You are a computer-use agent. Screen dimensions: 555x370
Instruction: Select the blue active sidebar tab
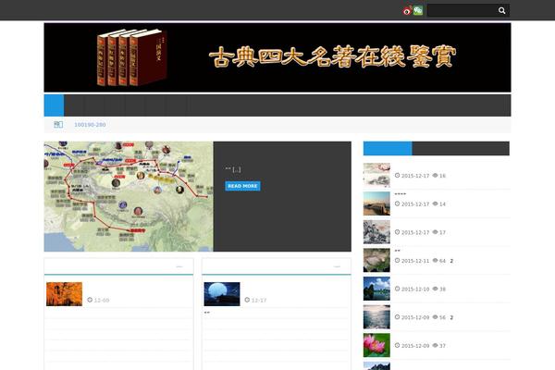pyautogui.click(x=388, y=148)
